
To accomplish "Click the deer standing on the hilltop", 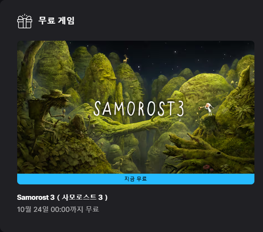I will click(125, 59).
